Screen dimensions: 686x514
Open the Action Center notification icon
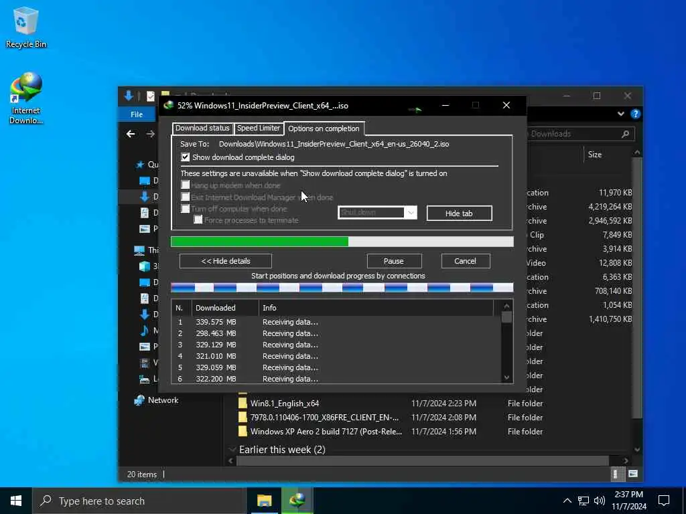(664, 501)
